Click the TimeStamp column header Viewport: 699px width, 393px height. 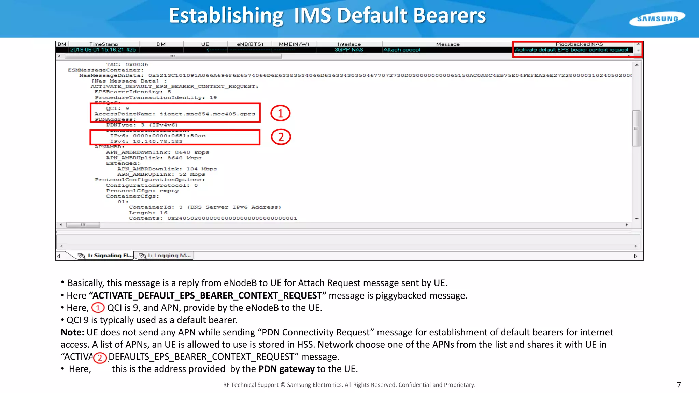tap(104, 44)
